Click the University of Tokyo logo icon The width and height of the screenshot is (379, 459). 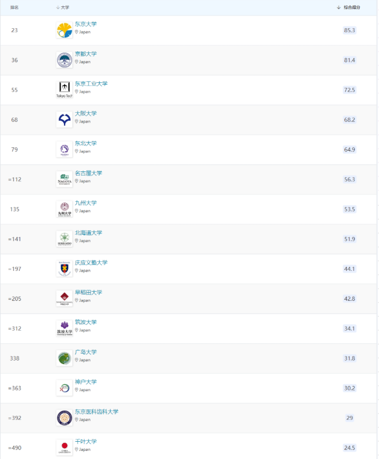click(x=65, y=30)
